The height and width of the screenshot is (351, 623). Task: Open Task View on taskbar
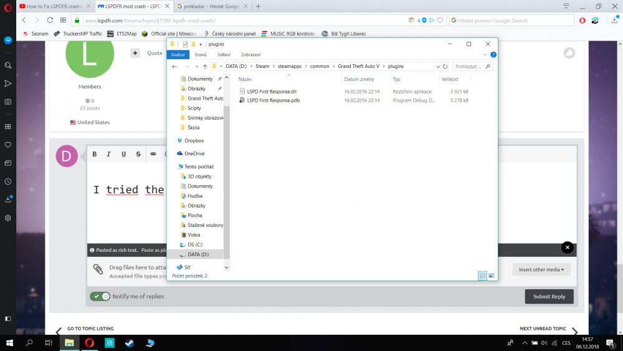49,343
